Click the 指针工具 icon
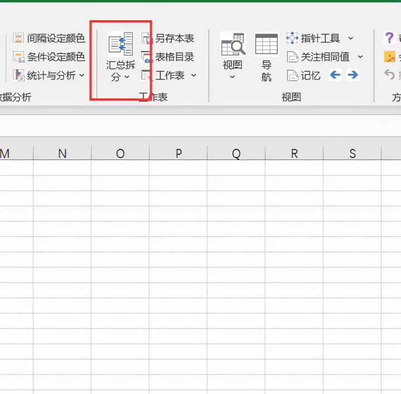 pos(292,38)
